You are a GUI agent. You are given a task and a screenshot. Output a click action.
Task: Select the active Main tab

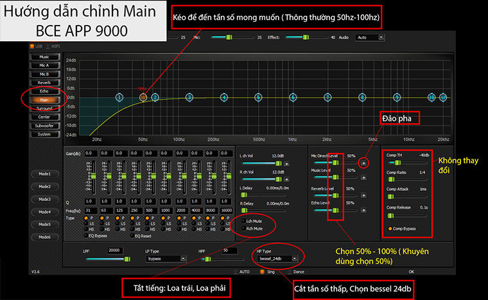pos(44,100)
